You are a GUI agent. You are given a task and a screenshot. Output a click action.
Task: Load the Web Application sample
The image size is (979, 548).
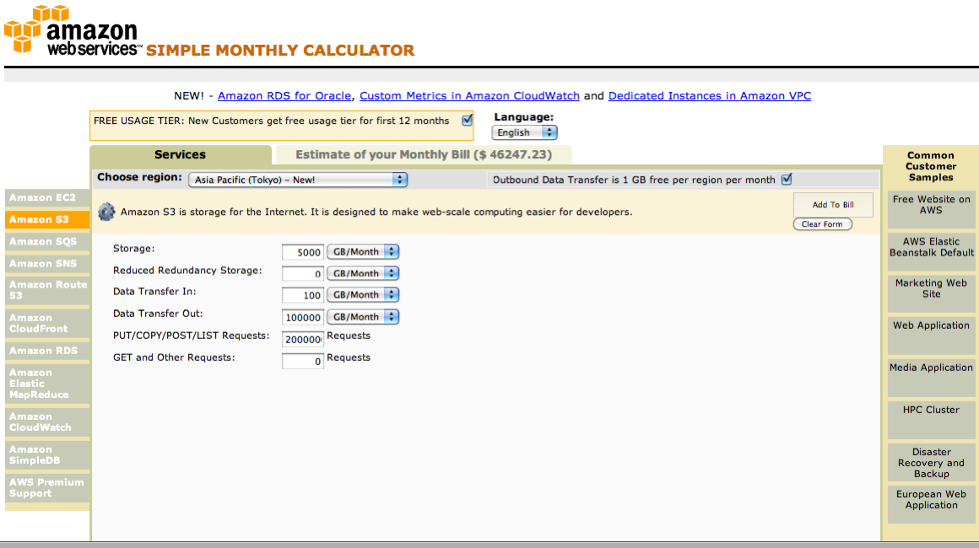click(x=931, y=336)
